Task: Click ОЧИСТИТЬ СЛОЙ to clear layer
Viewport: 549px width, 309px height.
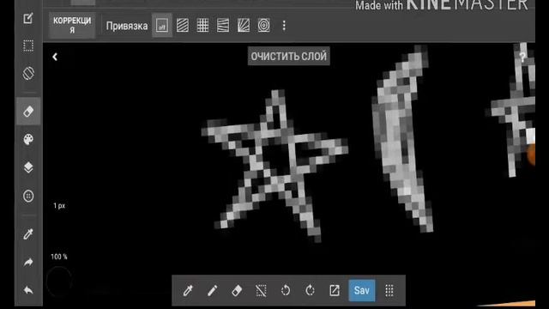Action: pyautogui.click(x=289, y=56)
